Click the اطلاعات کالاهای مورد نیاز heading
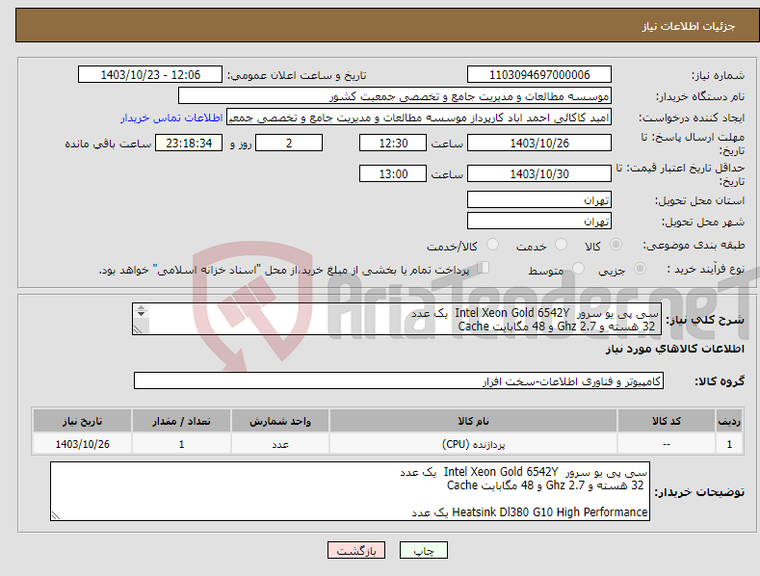Viewport: 760px width, 576px height. pos(674,349)
